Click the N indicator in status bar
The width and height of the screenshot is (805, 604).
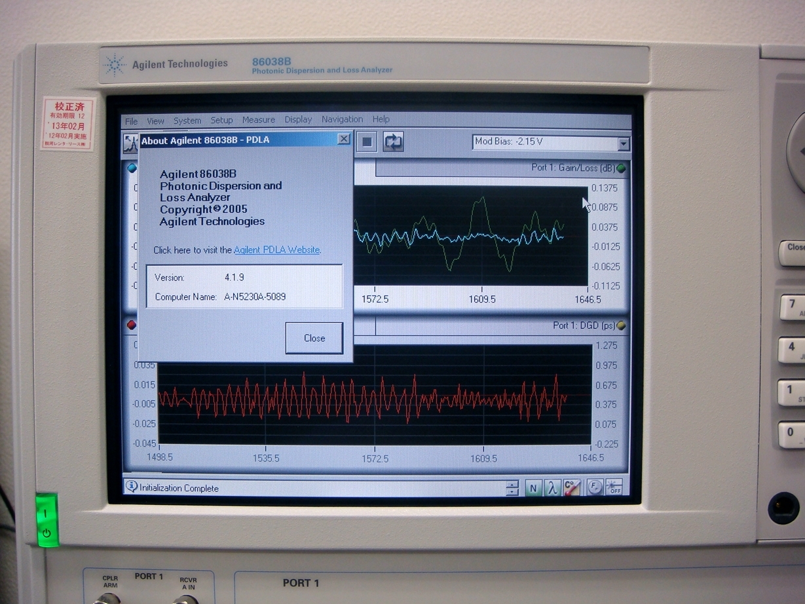(x=533, y=487)
